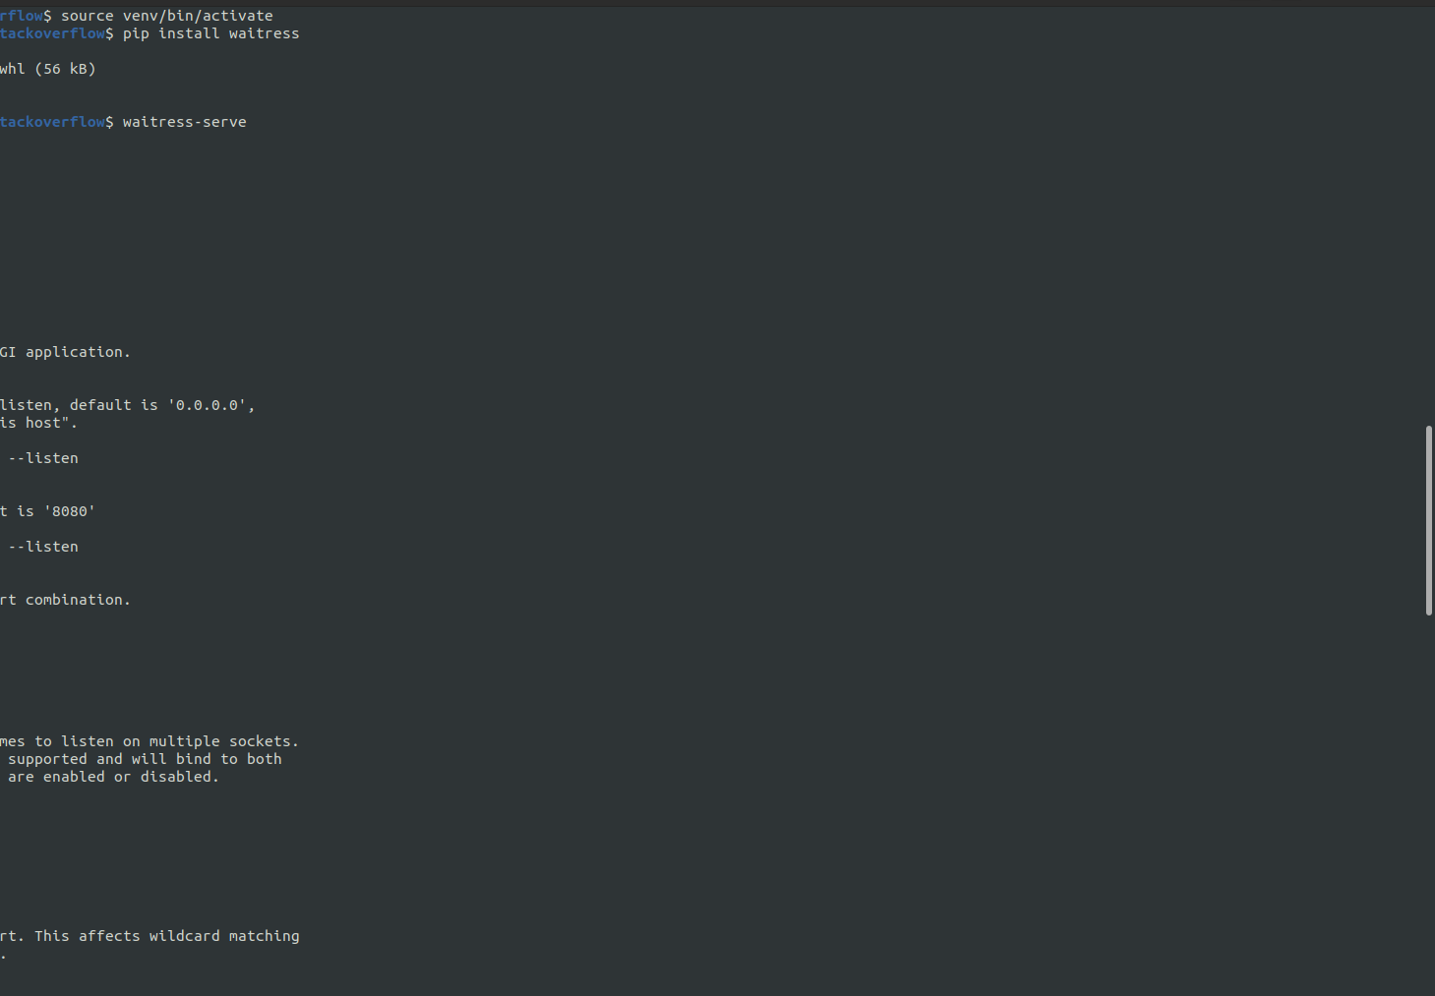Click the 'whl (56 kB)' output line
Viewport: 1435px width, 996px height.
[47, 69]
